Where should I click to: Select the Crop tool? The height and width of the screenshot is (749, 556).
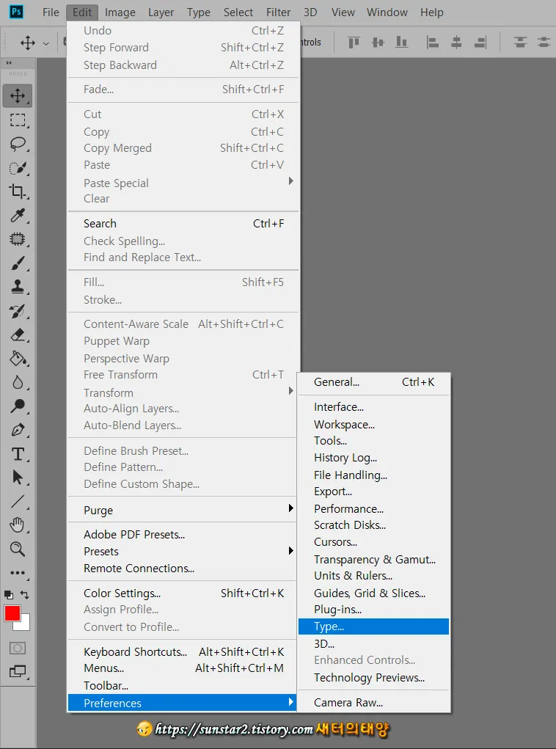click(18, 191)
